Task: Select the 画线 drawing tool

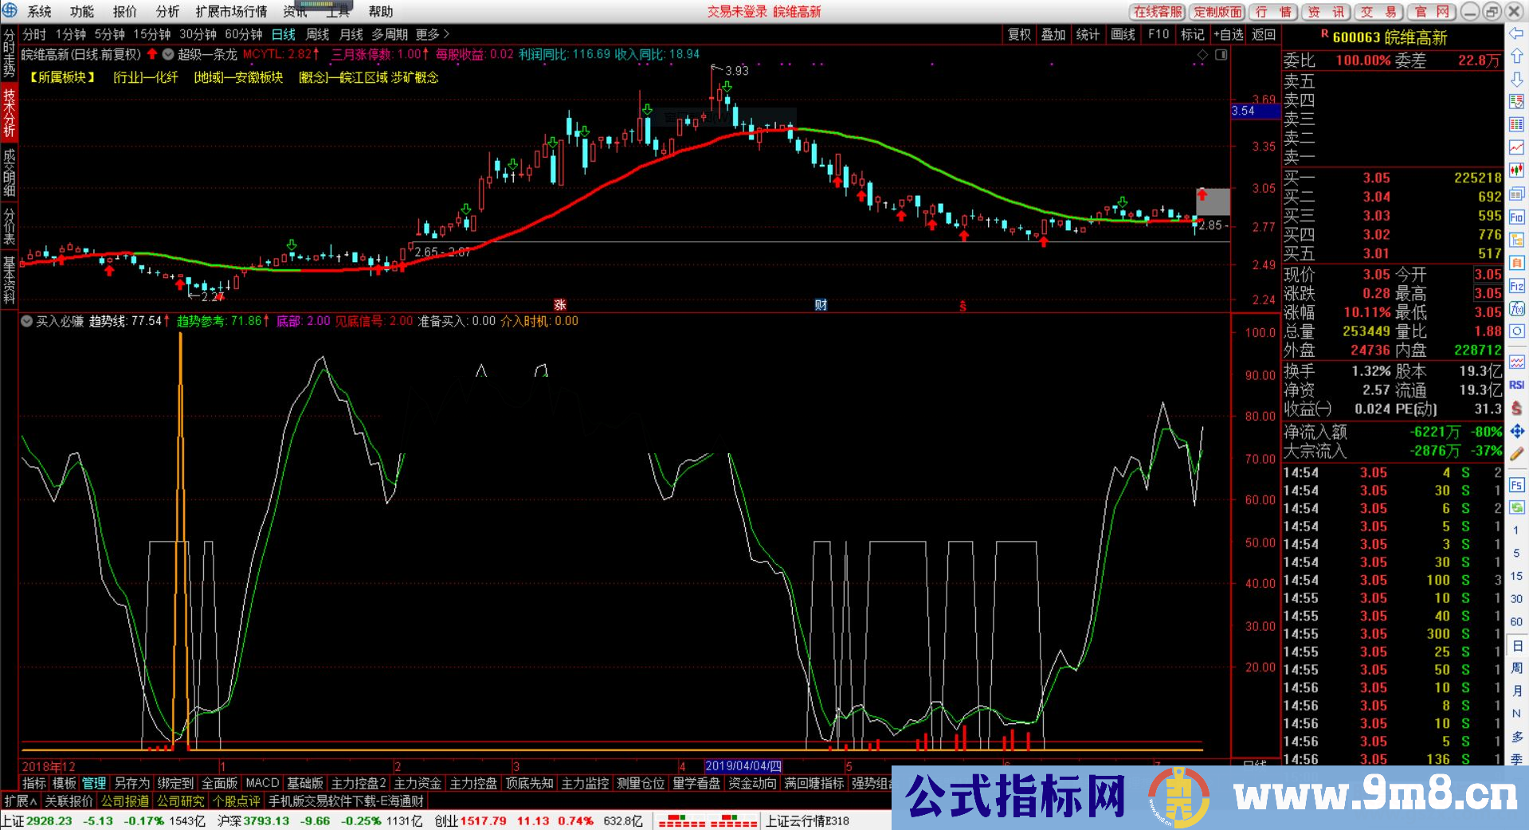Action: click(1123, 35)
